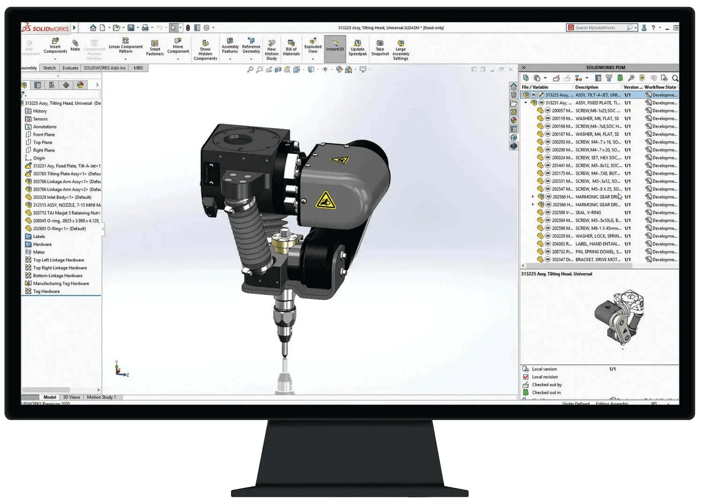This screenshot has height=502, width=703.
Task: Click Update Speedpak
Action: [358, 48]
